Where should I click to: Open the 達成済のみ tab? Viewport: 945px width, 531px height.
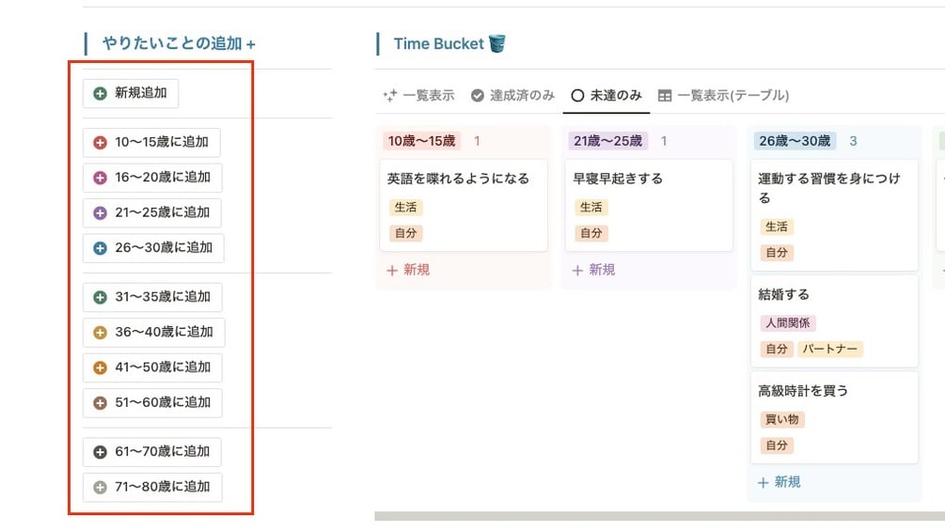(x=512, y=95)
